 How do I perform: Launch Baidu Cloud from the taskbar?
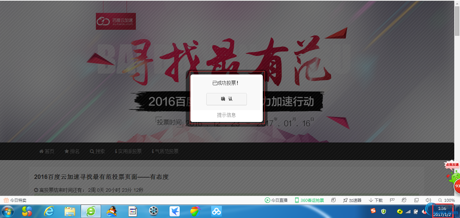tap(216, 211)
